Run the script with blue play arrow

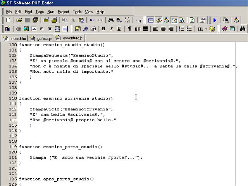click(x=215, y=20)
